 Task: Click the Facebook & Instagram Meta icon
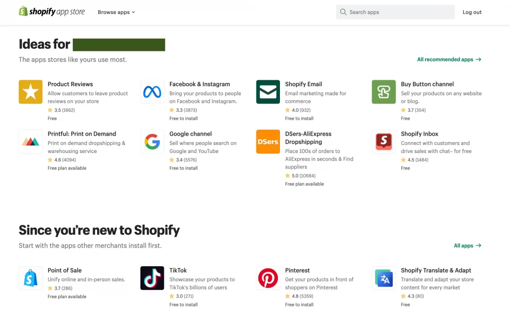point(152,92)
